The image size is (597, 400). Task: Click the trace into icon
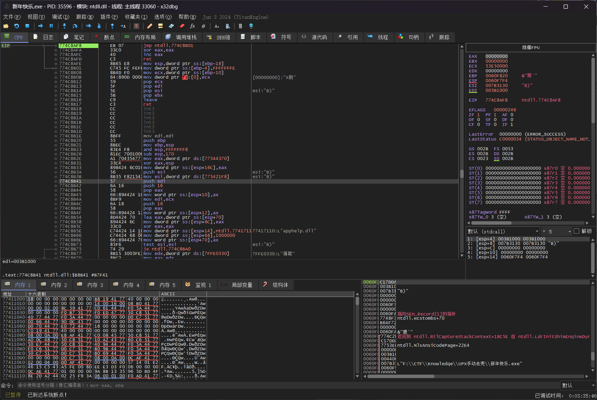coord(88,26)
